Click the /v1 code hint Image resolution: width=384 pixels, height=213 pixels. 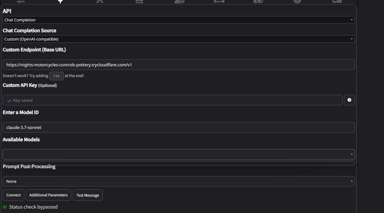(x=56, y=76)
